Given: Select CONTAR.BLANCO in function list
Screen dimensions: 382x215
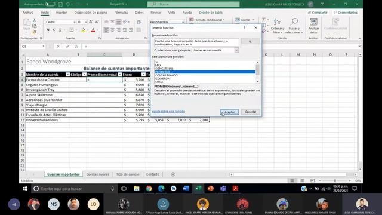Looking at the screenshot, I should (167, 75).
